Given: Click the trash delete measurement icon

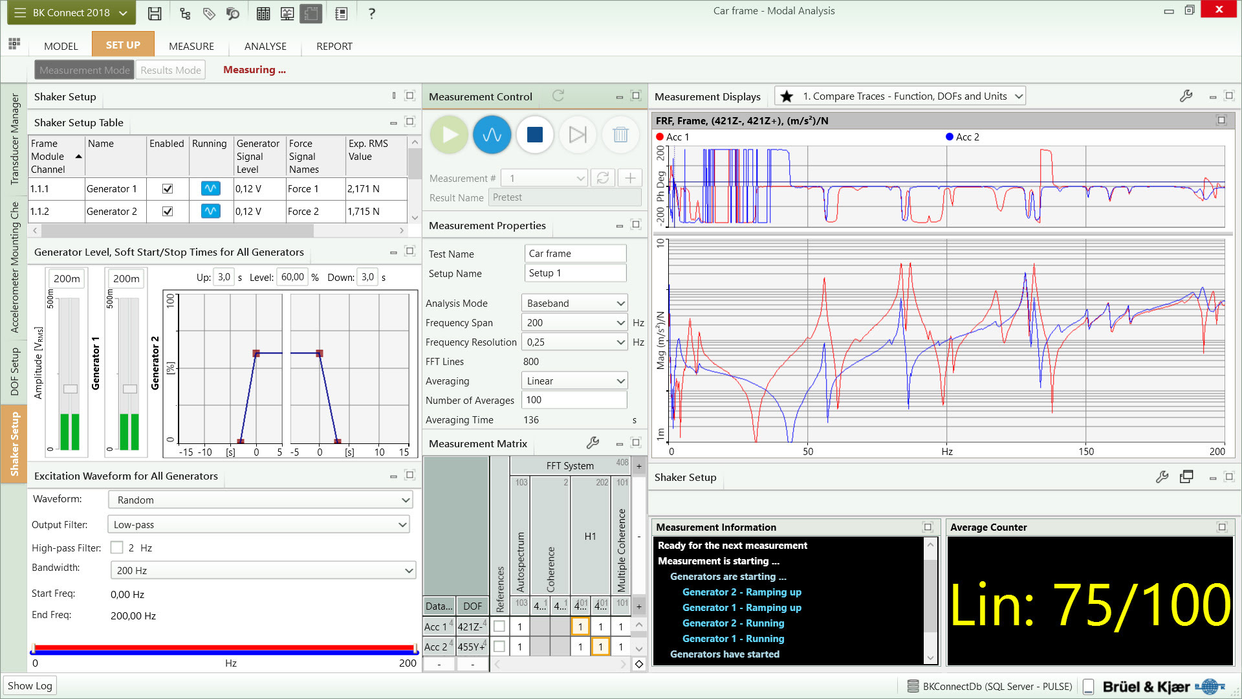Looking at the screenshot, I should click(x=620, y=135).
